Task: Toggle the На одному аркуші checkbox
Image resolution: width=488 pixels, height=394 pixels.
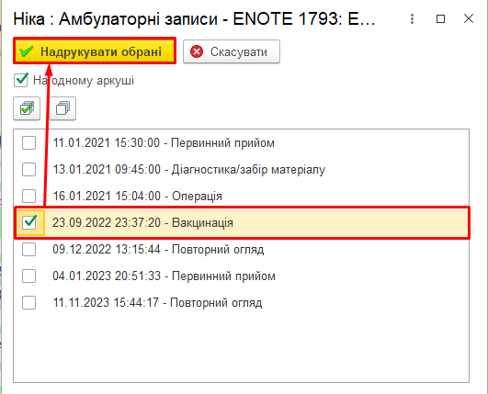Action: click(x=21, y=80)
